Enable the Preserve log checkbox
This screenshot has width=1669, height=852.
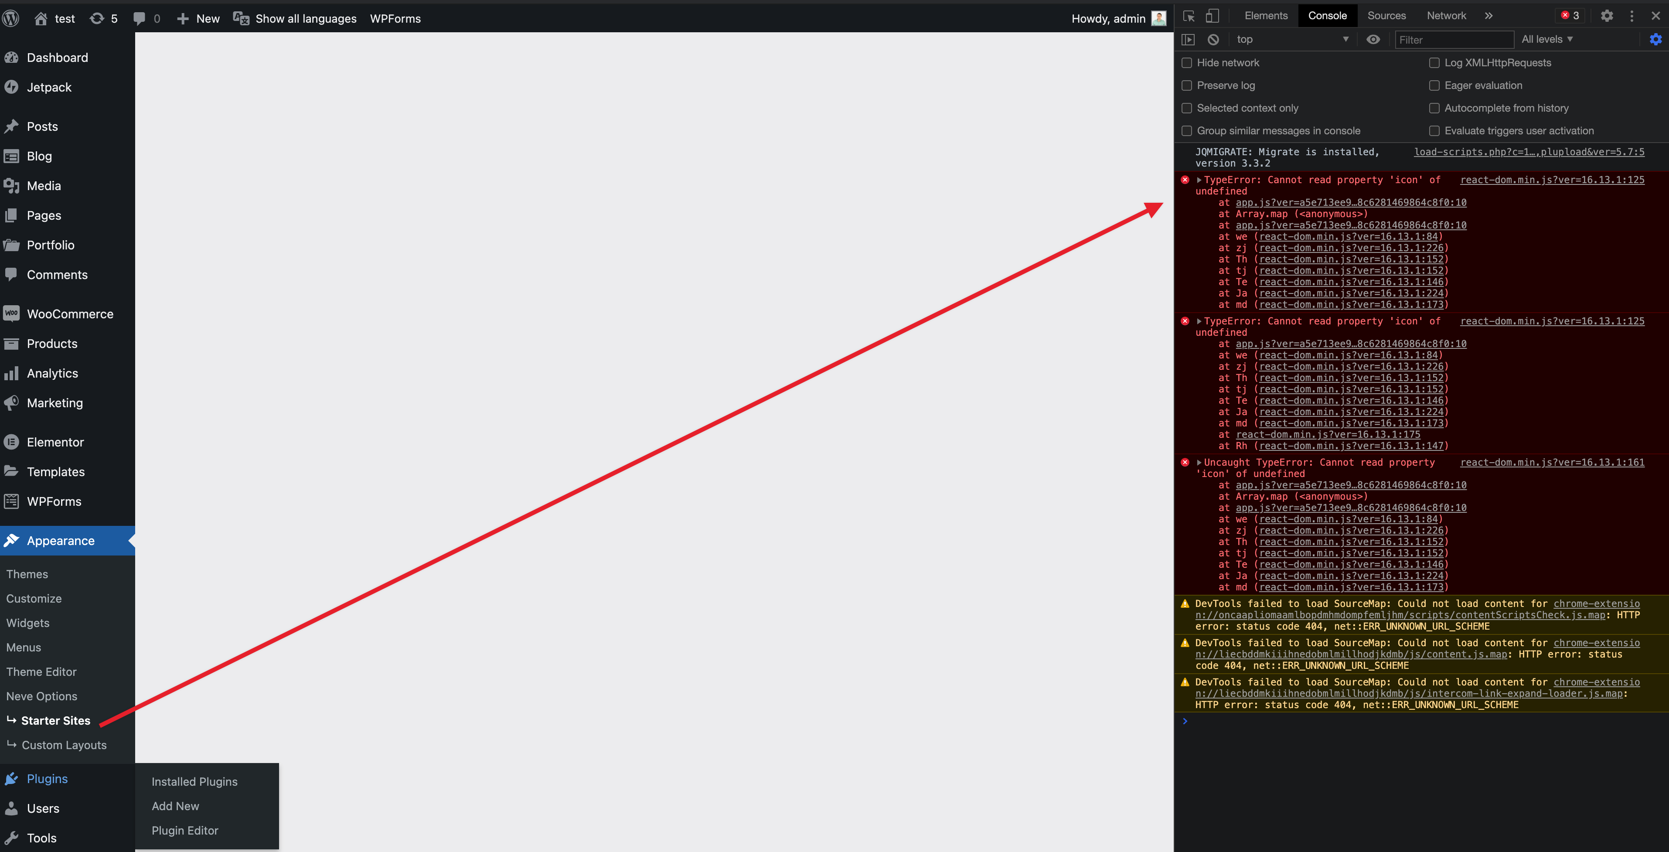pyautogui.click(x=1187, y=85)
